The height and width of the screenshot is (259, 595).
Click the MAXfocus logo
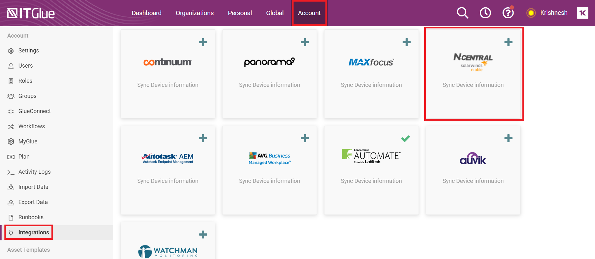[371, 62]
